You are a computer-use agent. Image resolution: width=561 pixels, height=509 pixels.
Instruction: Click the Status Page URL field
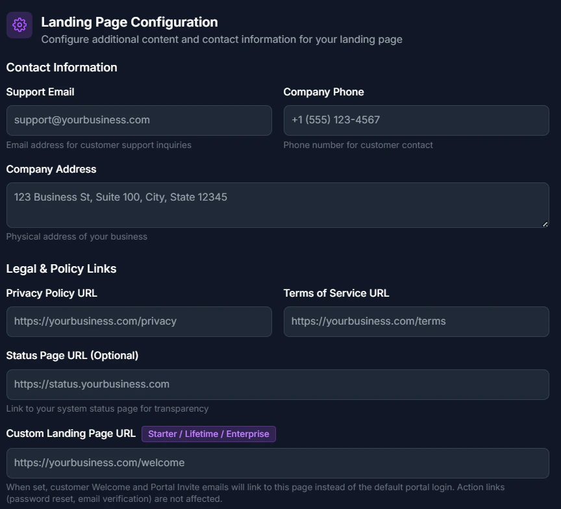[277, 384]
